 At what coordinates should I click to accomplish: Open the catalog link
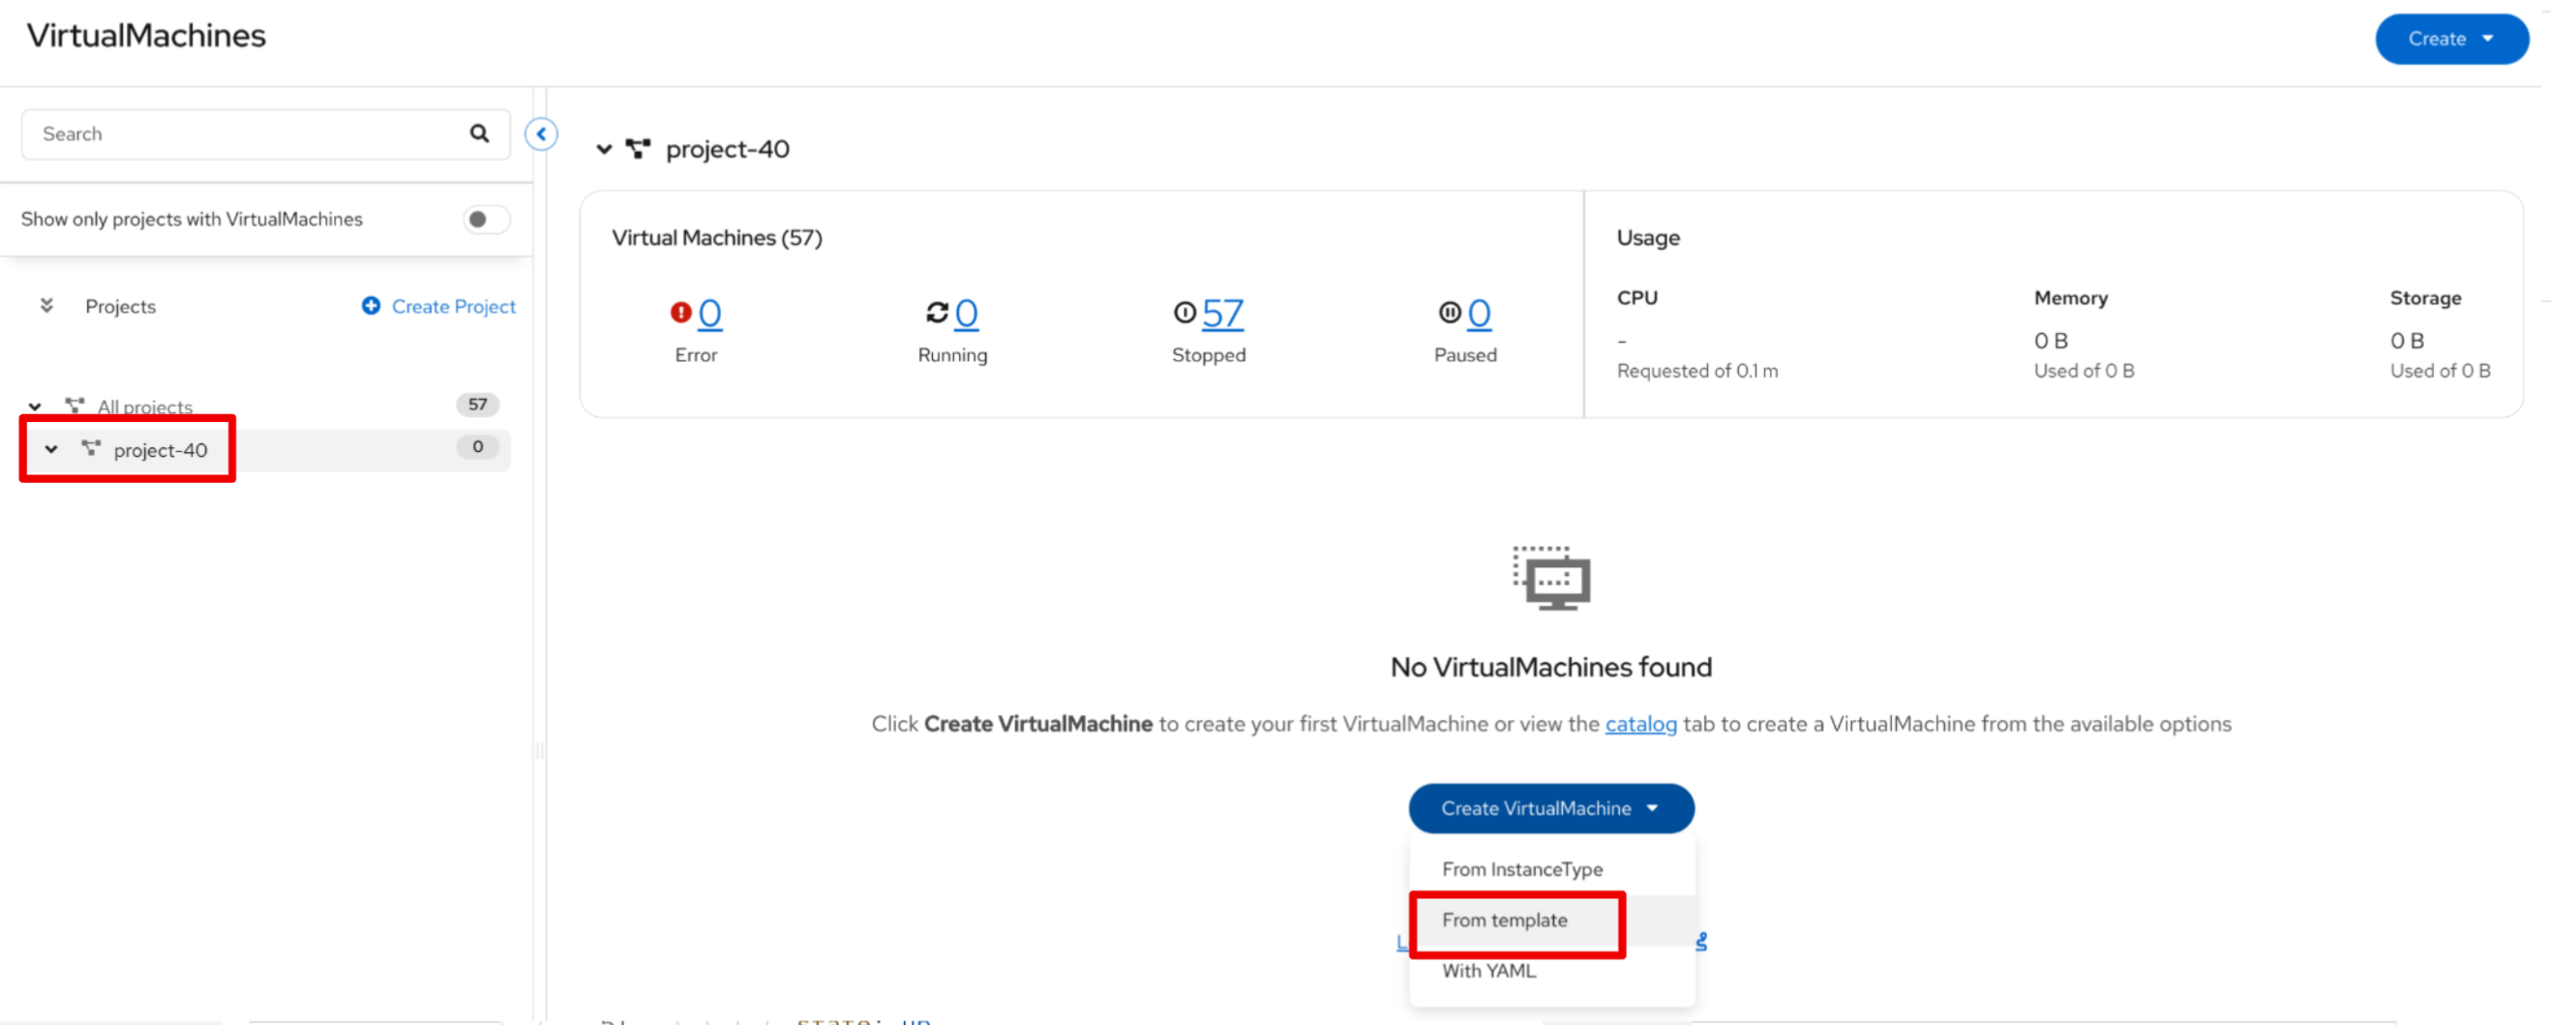pos(1640,724)
